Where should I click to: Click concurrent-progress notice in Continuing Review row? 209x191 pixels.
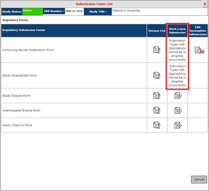[x=177, y=50]
